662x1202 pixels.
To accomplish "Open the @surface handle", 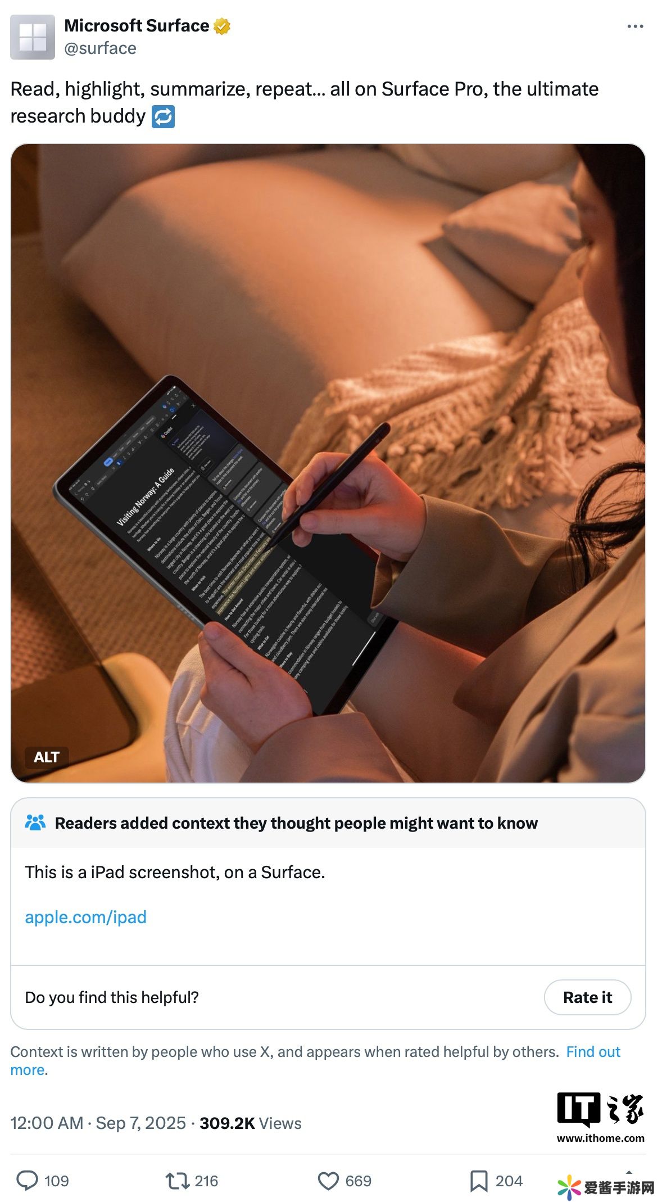I will [100, 48].
